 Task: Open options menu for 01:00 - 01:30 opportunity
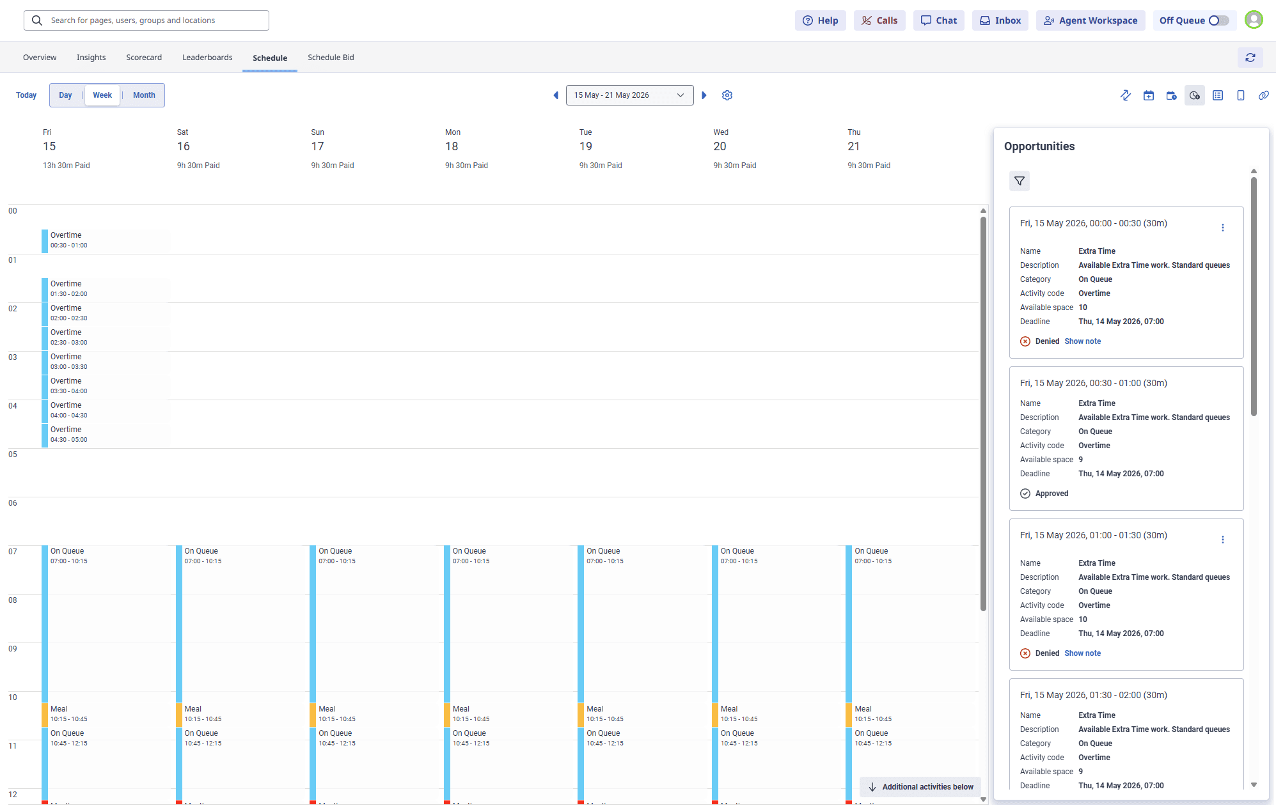pyautogui.click(x=1223, y=540)
